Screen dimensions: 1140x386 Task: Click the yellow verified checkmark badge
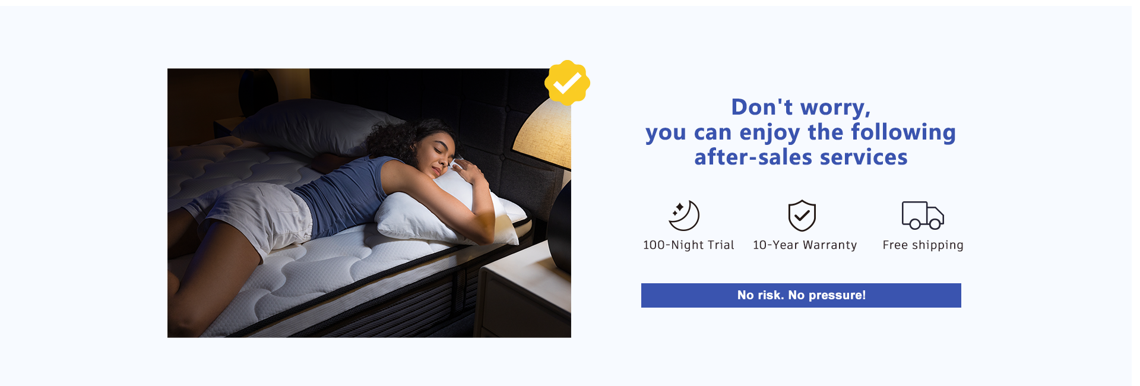click(x=567, y=83)
